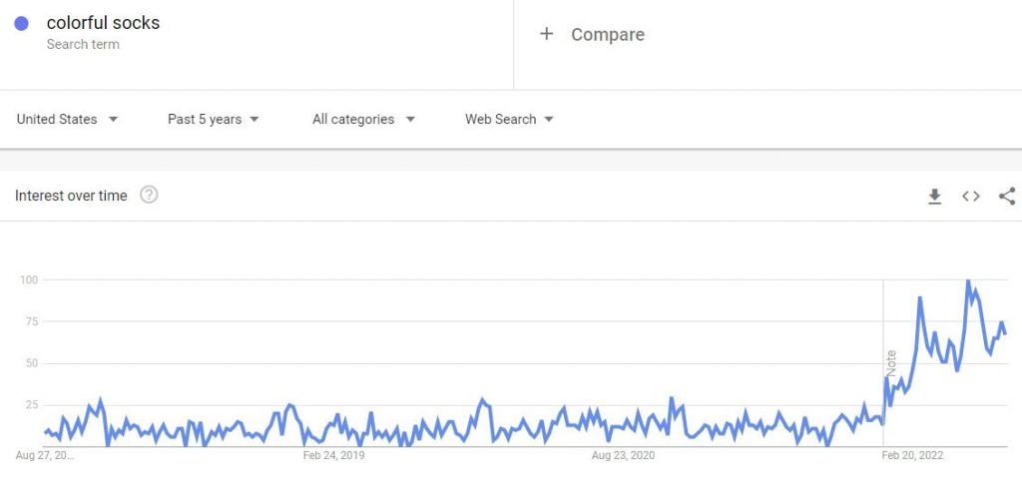Open the Past 5 years time range dropdown
Screen dimensions: 1022x498
[214, 120]
